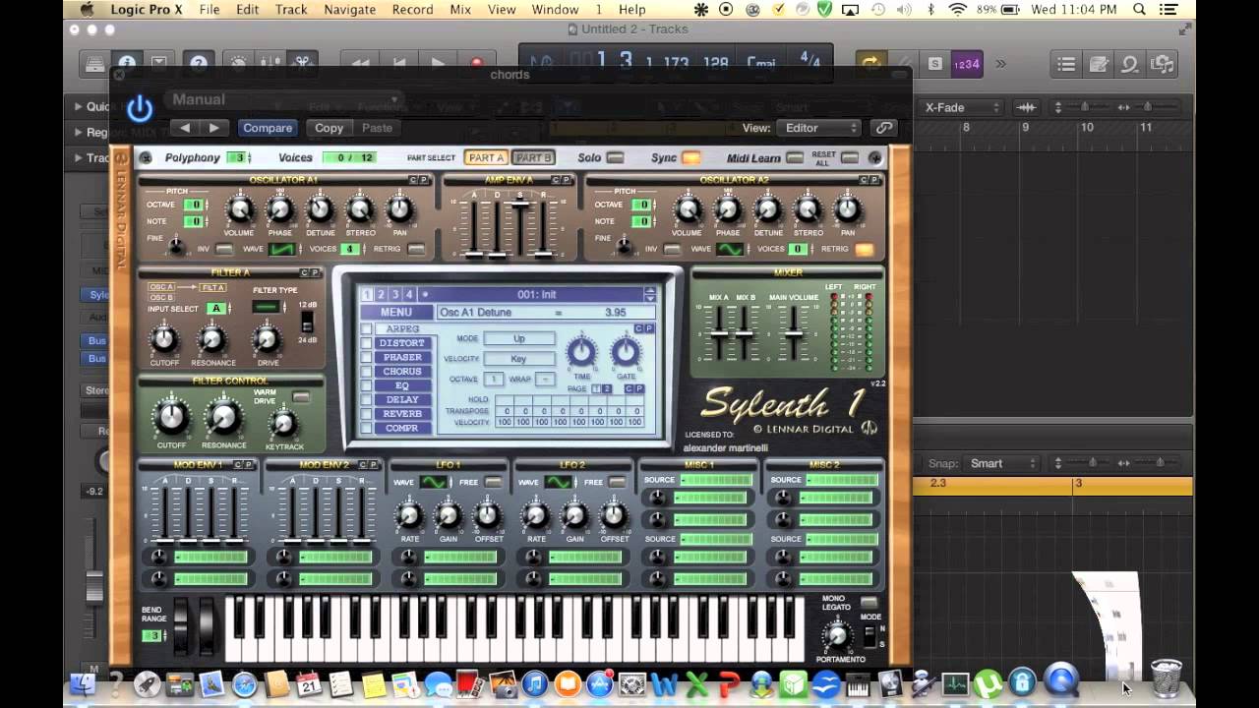
Task: Open the Quick Help question mark icon
Action: click(x=199, y=64)
